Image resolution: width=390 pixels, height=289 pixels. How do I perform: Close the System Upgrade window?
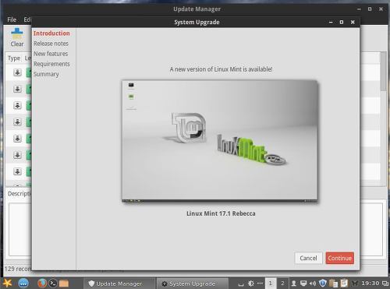(353, 23)
